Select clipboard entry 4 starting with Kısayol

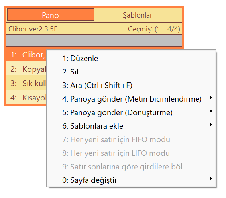(x=27, y=98)
